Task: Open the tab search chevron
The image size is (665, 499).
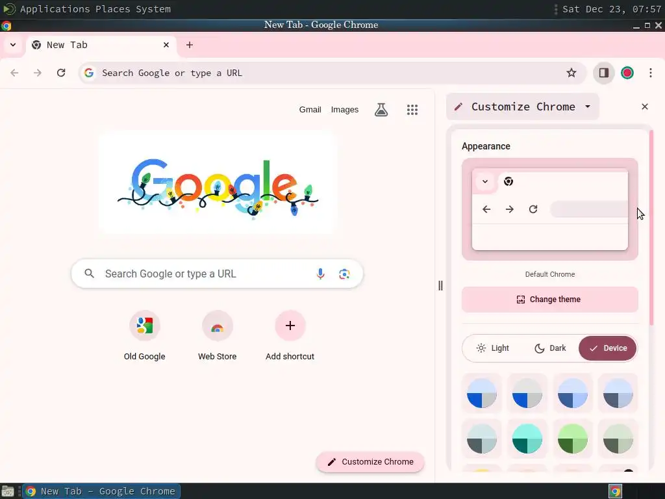Action: click(13, 45)
